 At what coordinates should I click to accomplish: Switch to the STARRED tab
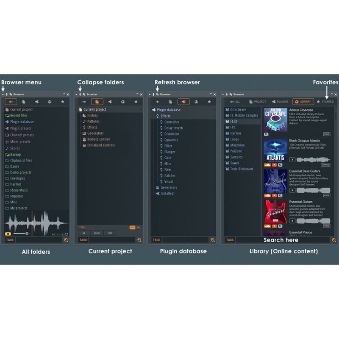[x=325, y=102]
